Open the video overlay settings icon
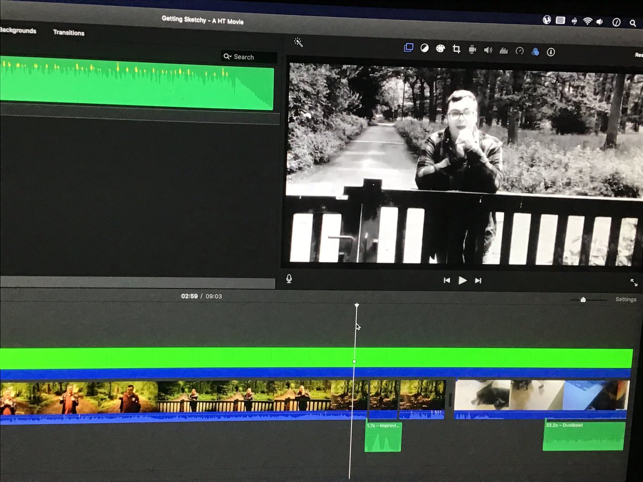The height and width of the screenshot is (482, 643). [408, 48]
